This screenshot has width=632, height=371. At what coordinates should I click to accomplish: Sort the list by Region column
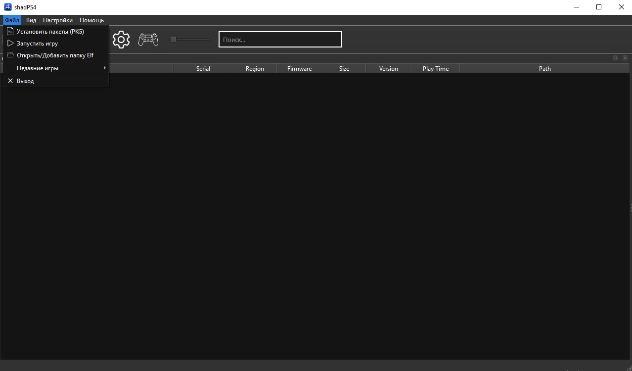pos(255,69)
